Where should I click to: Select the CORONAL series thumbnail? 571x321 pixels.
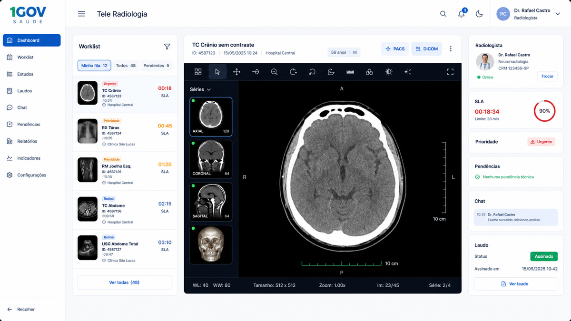click(211, 159)
